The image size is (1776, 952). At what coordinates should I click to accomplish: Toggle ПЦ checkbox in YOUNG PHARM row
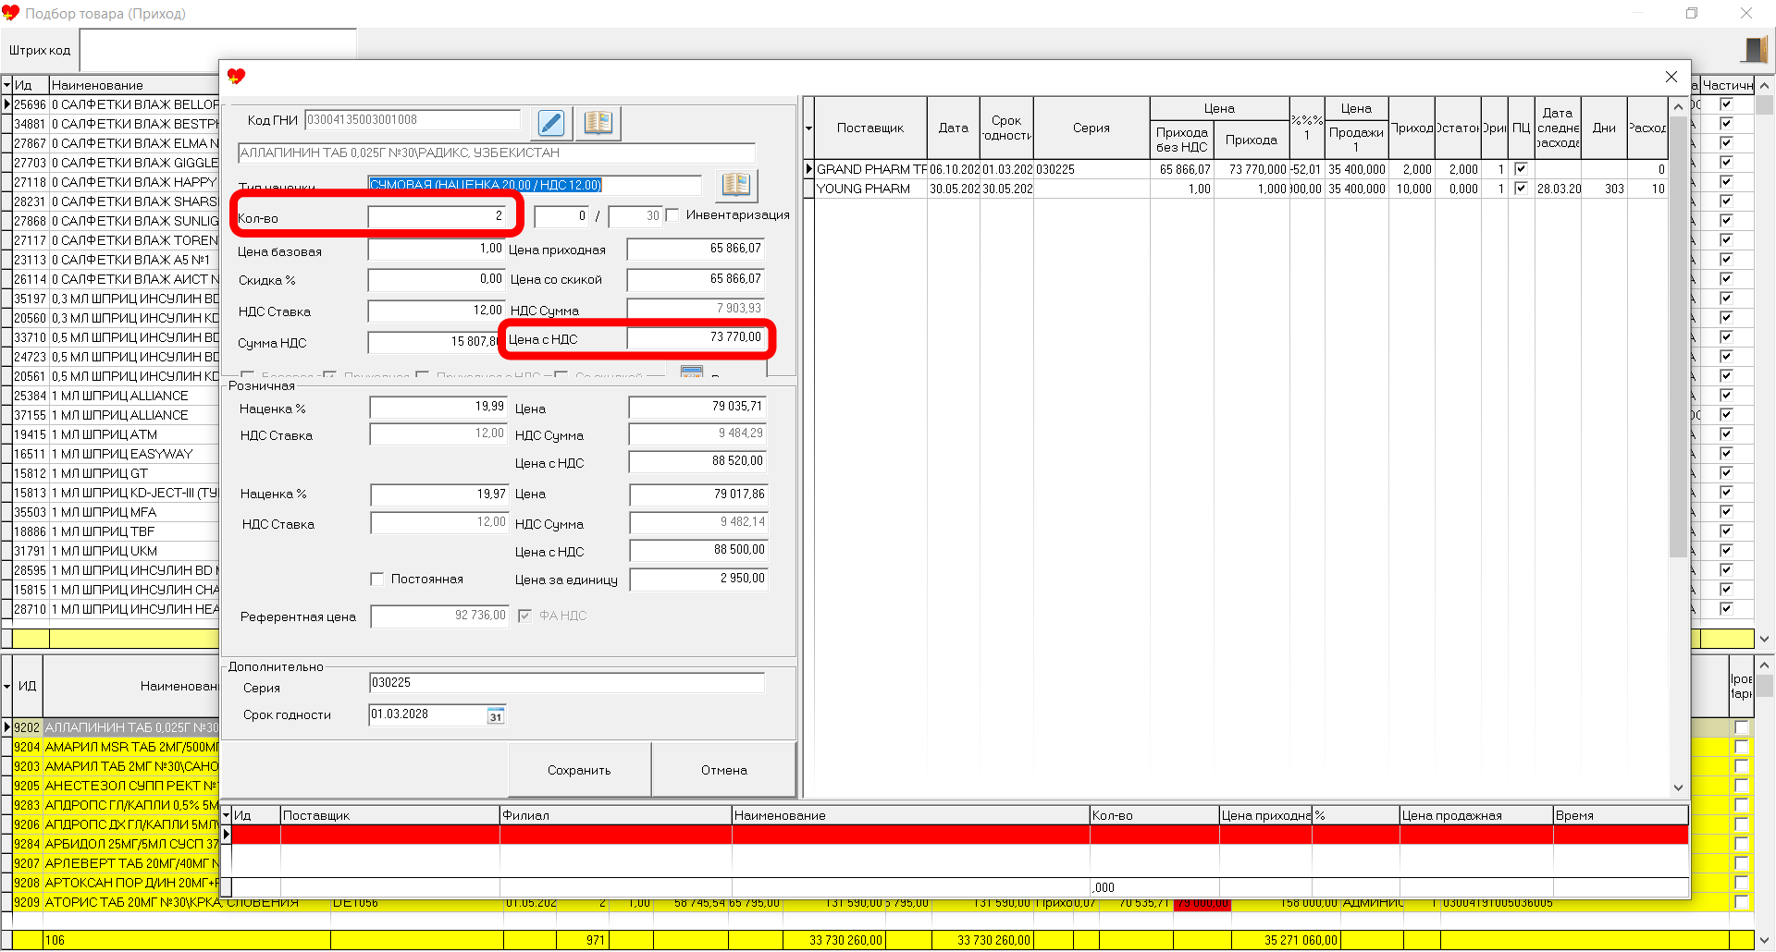click(x=1521, y=189)
